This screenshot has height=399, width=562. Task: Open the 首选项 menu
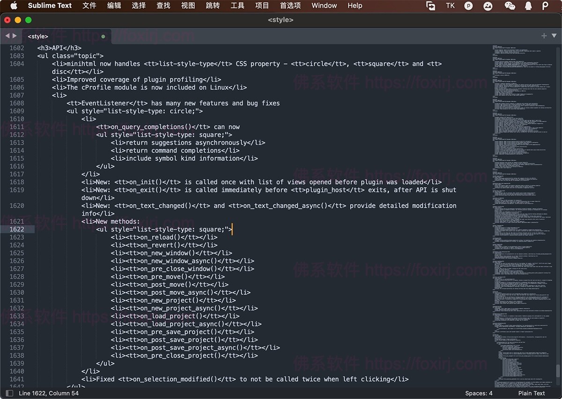click(290, 6)
